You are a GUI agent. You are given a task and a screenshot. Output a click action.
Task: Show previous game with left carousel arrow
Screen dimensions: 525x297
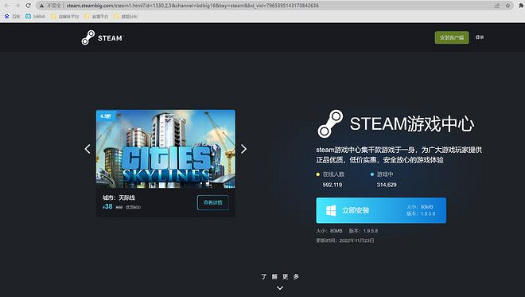(87, 149)
